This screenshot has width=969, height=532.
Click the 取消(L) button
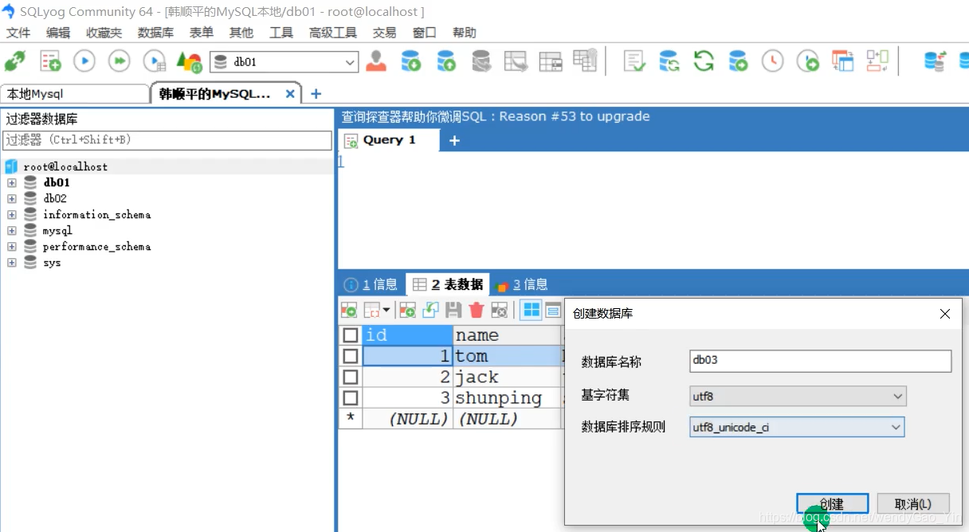pyautogui.click(x=913, y=503)
